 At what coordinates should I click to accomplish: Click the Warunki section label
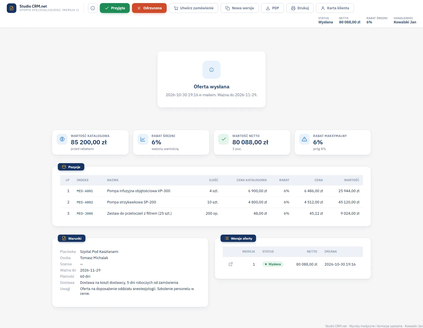pyautogui.click(x=72, y=239)
